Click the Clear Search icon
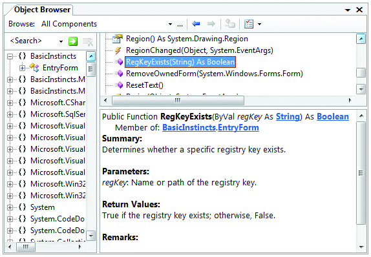371x257 pixels. tap(88, 42)
